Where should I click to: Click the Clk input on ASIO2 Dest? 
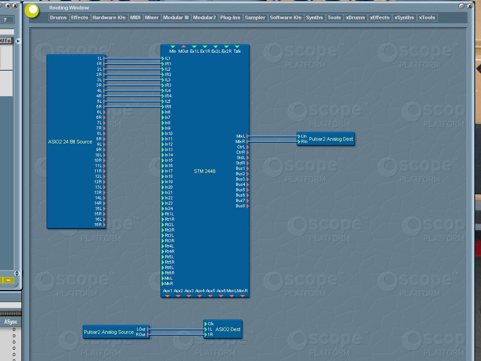(x=205, y=324)
